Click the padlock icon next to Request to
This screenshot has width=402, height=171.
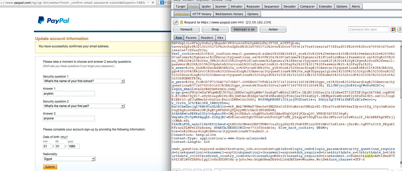coord(182,22)
